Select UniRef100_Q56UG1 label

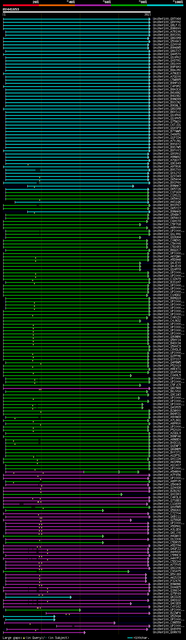click(167, 510)
